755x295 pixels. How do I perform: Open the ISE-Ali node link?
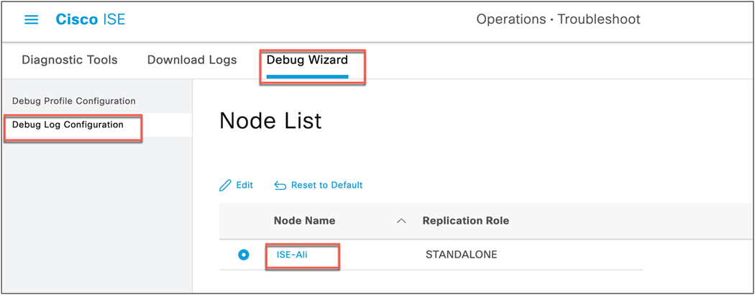tap(292, 255)
